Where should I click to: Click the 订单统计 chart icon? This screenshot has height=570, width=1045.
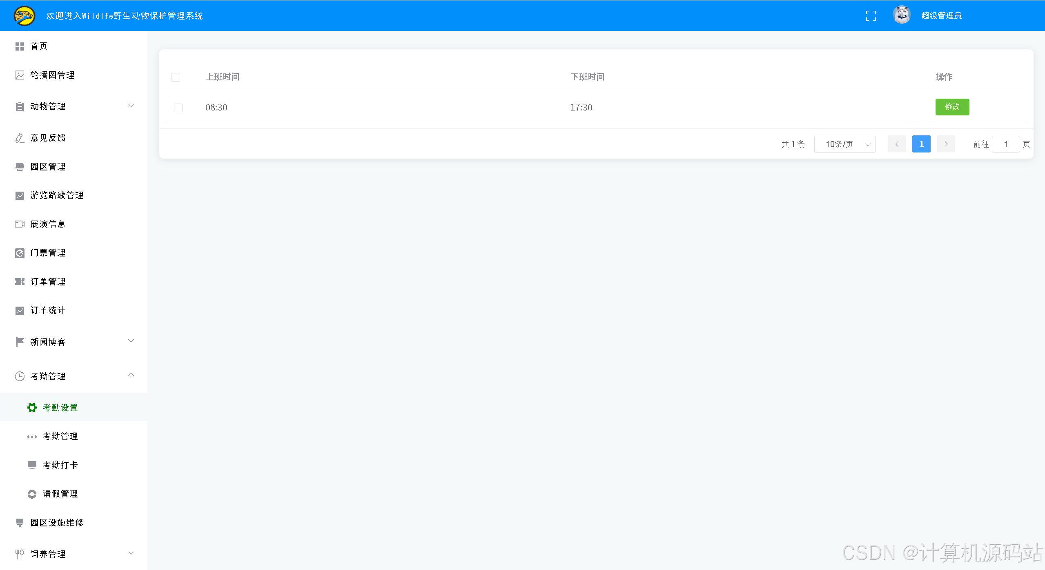click(20, 311)
